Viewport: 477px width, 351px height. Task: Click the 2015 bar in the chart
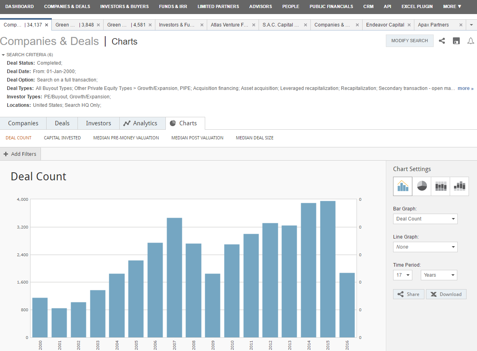point(328,269)
